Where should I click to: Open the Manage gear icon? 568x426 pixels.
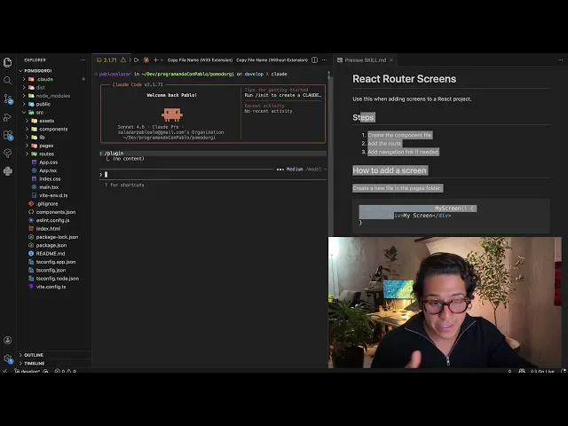8,359
